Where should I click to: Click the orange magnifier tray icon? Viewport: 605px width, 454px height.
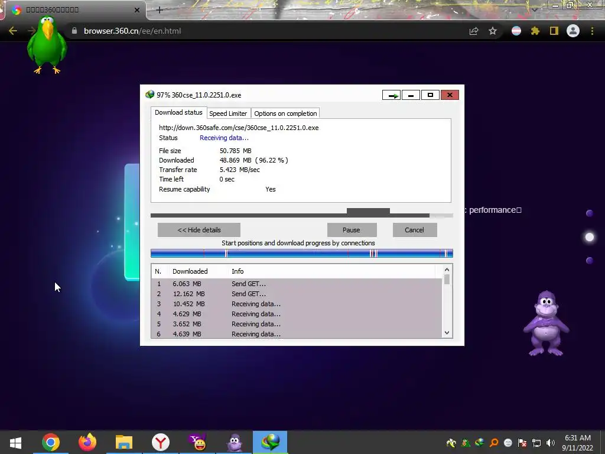tap(493, 443)
